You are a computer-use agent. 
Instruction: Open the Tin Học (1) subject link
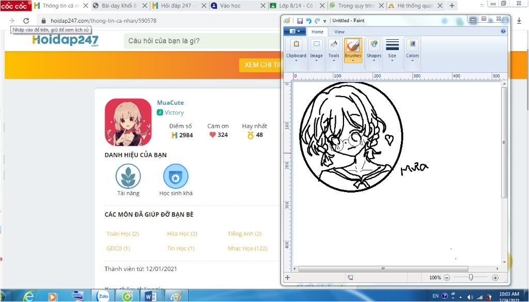(181, 248)
